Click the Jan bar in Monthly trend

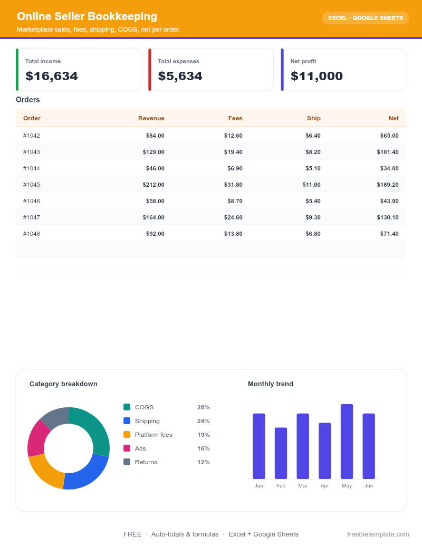pos(258,446)
